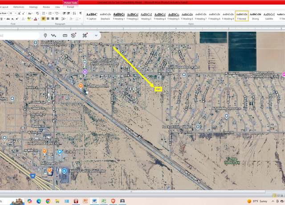Open the font color dropdown arrow
285x205 pixels.
coord(38,19)
